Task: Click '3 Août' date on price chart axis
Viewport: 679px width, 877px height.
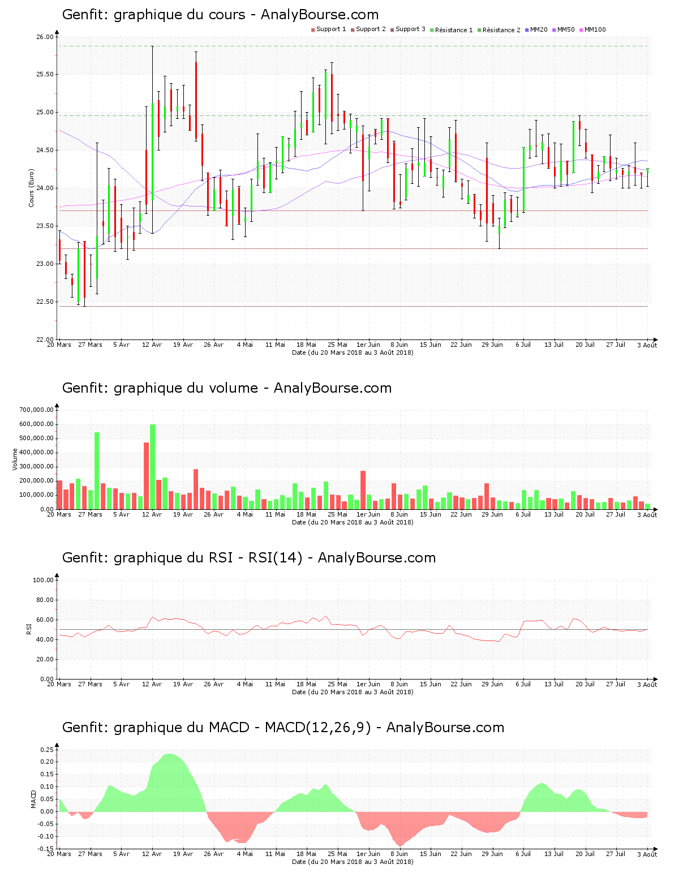Action: pos(647,345)
